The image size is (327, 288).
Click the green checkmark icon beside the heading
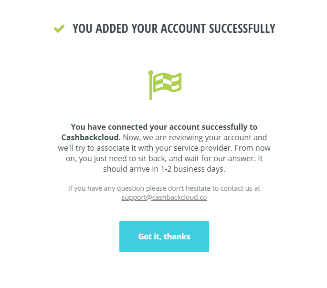click(x=59, y=29)
